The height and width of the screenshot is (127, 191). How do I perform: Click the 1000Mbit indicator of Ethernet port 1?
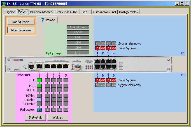click(x=39, y=104)
